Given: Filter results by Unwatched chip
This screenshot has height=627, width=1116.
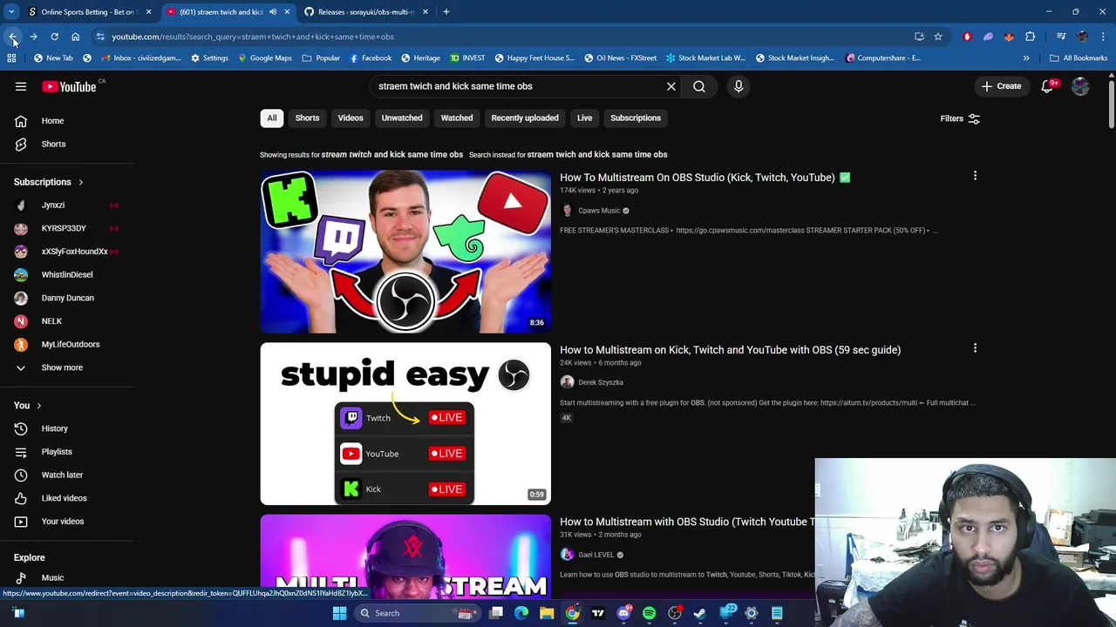Looking at the screenshot, I should 402,118.
